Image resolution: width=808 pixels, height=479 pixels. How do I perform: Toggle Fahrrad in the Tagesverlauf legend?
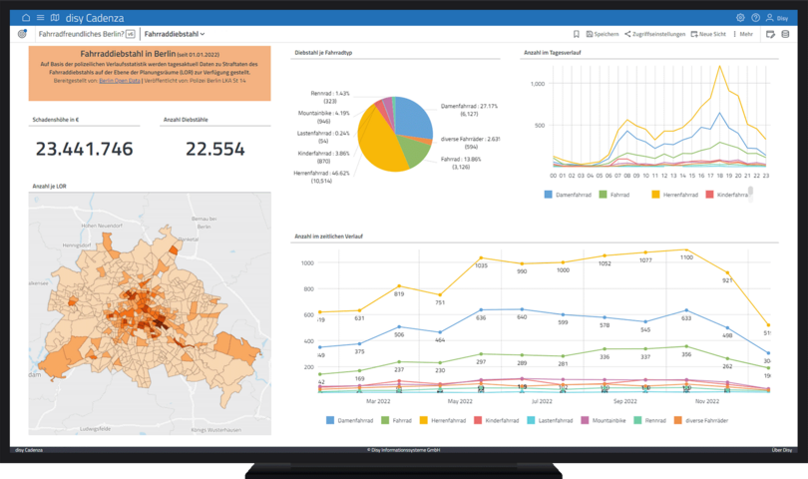pyautogui.click(x=614, y=195)
